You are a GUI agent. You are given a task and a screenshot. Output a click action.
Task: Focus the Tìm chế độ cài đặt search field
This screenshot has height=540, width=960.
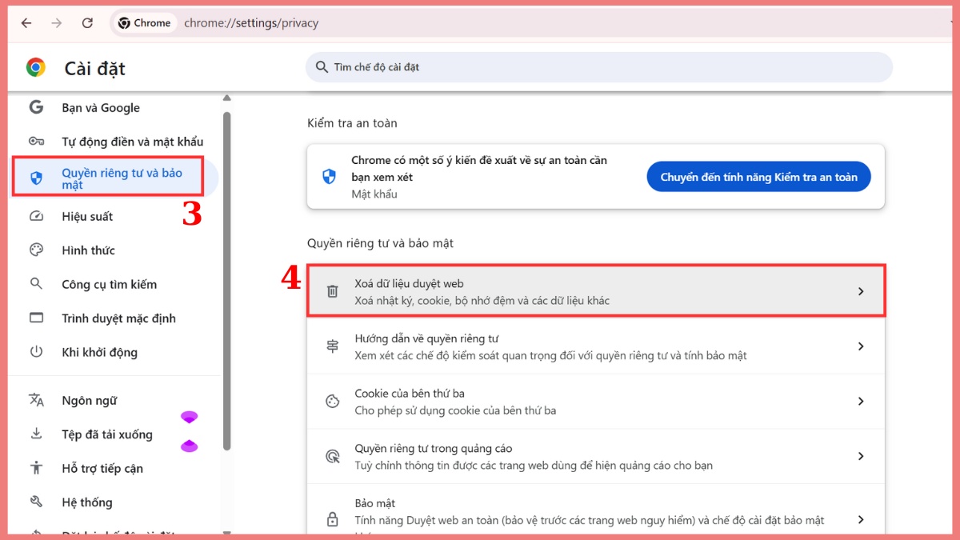(x=598, y=67)
